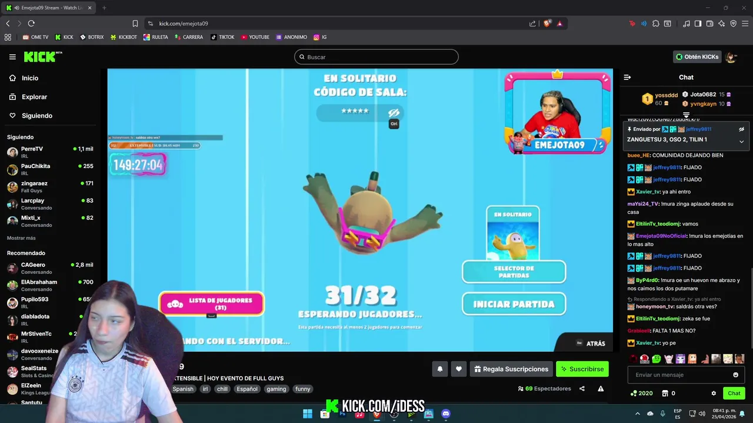Click the funny tag
The height and width of the screenshot is (423, 753).
302,389
